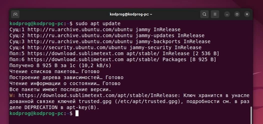Screen dimensions: 263x124
Task: Click the orange W: warning marker
Action: coord(12,96)
